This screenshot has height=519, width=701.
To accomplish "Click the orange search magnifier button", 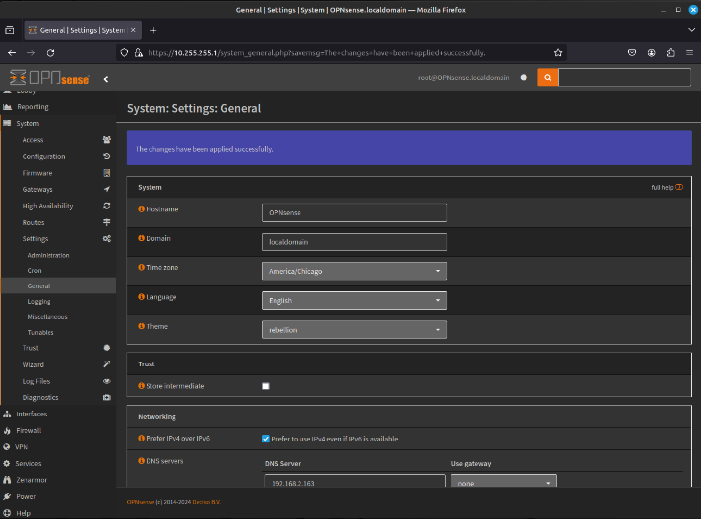I will (548, 78).
